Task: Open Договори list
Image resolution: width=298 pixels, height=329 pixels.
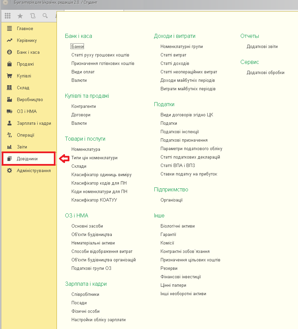Action: 81,115
